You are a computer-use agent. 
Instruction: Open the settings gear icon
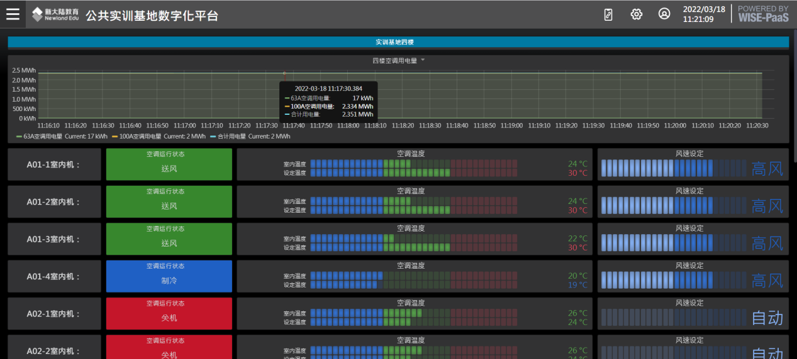click(637, 14)
